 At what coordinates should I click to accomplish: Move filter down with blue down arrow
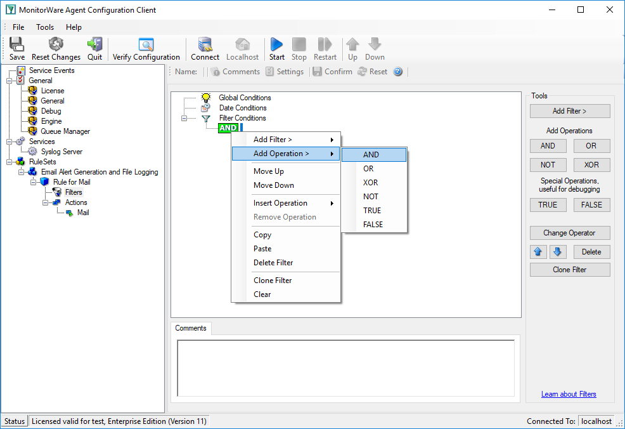click(x=558, y=252)
